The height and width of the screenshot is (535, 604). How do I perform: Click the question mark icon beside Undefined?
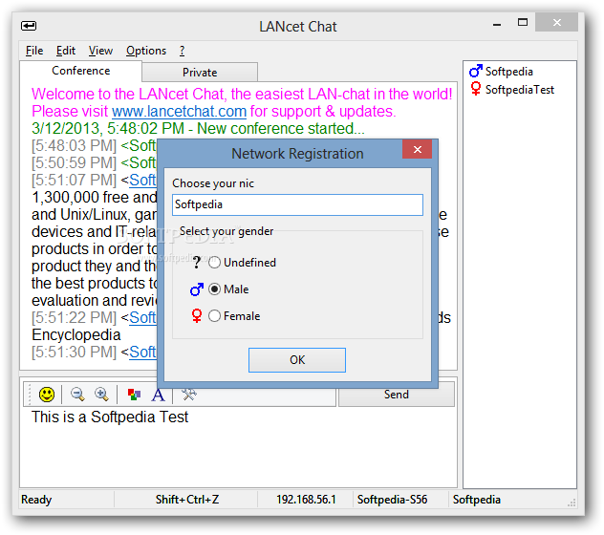pyautogui.click(x=197, y=263)
